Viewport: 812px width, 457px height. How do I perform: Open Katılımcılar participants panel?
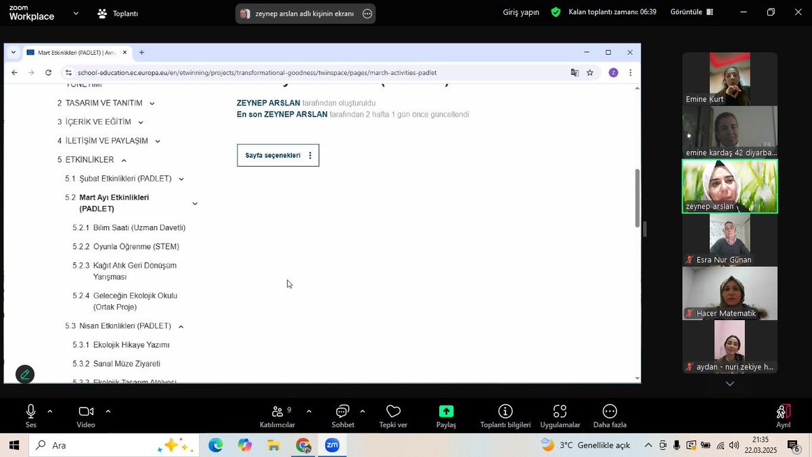tap(277, 416)
